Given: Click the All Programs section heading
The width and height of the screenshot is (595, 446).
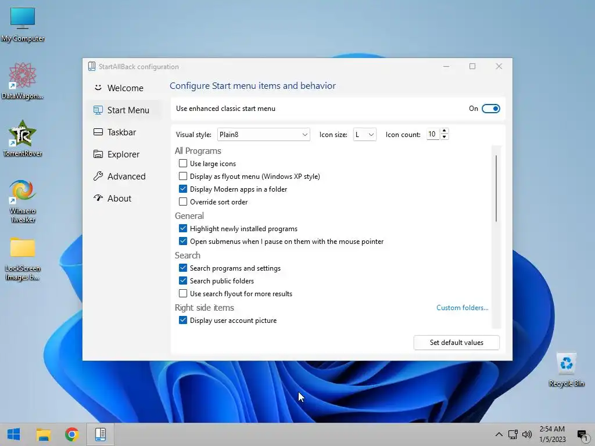Looking at the screenshot, I should coord(198,151).
